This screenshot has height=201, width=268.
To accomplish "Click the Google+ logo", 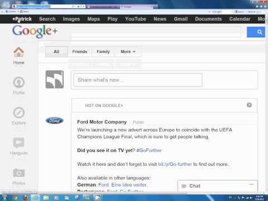I will point(35,31).
